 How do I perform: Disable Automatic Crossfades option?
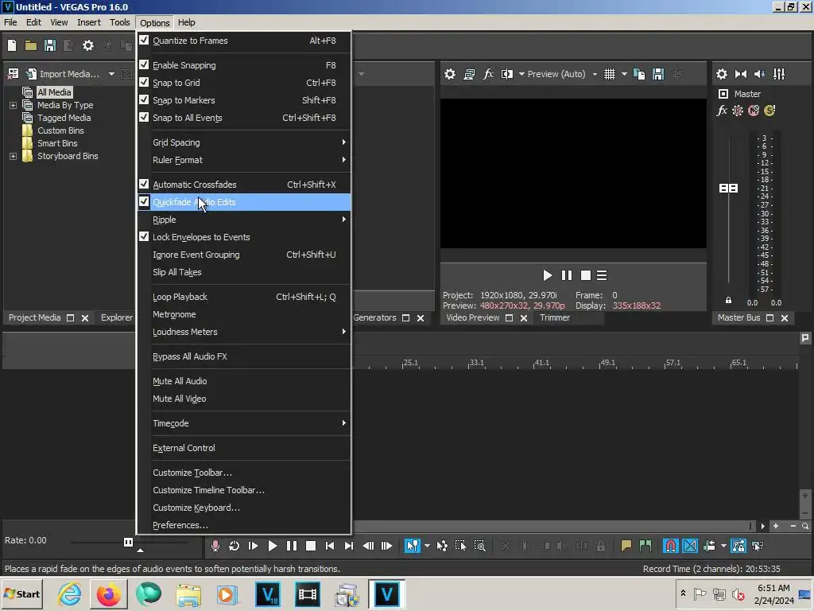(x=243, y=185)
